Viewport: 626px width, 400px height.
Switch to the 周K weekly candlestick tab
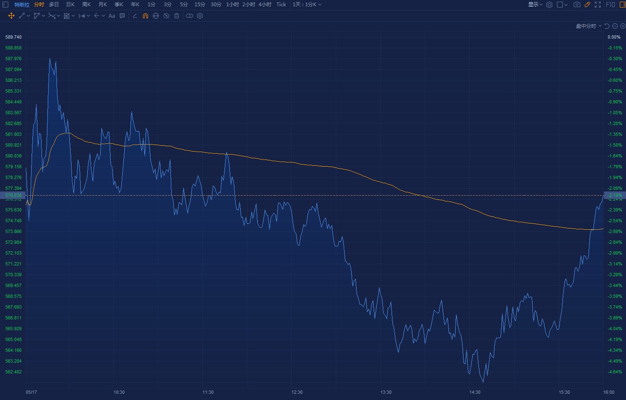[87, 5]
